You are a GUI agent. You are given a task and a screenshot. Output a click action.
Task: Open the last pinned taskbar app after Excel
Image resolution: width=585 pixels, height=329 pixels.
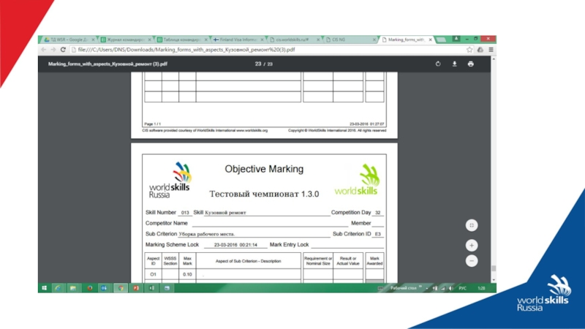(x=167, y=288)
